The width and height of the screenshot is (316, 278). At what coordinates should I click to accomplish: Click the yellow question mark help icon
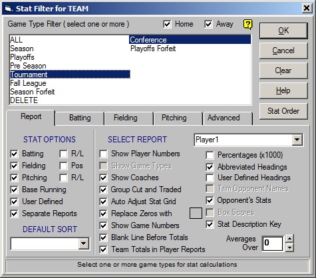coord(247,24)
